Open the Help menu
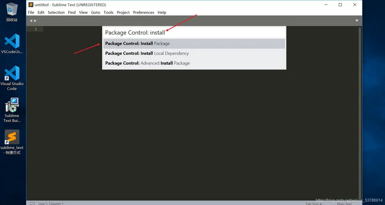The image size is (385, 205). coord(162,12)
